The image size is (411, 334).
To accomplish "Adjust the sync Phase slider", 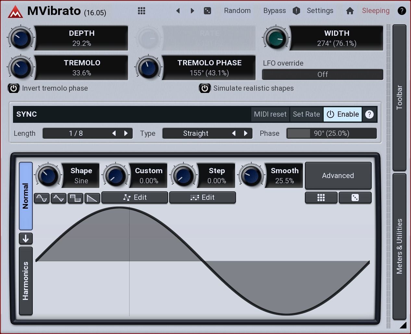I will coord(331,134).
